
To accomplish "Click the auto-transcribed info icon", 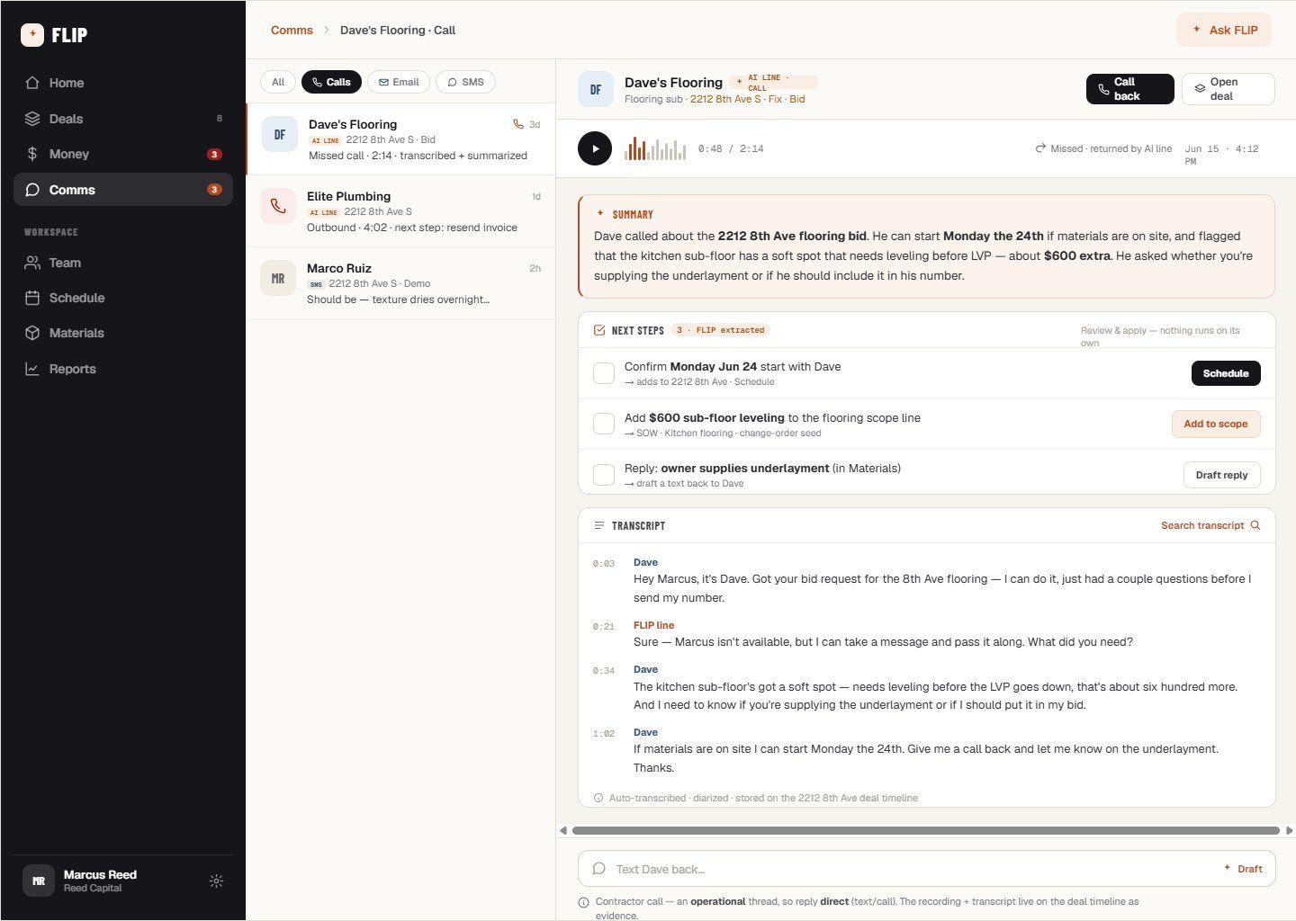I will click(598, 798).
